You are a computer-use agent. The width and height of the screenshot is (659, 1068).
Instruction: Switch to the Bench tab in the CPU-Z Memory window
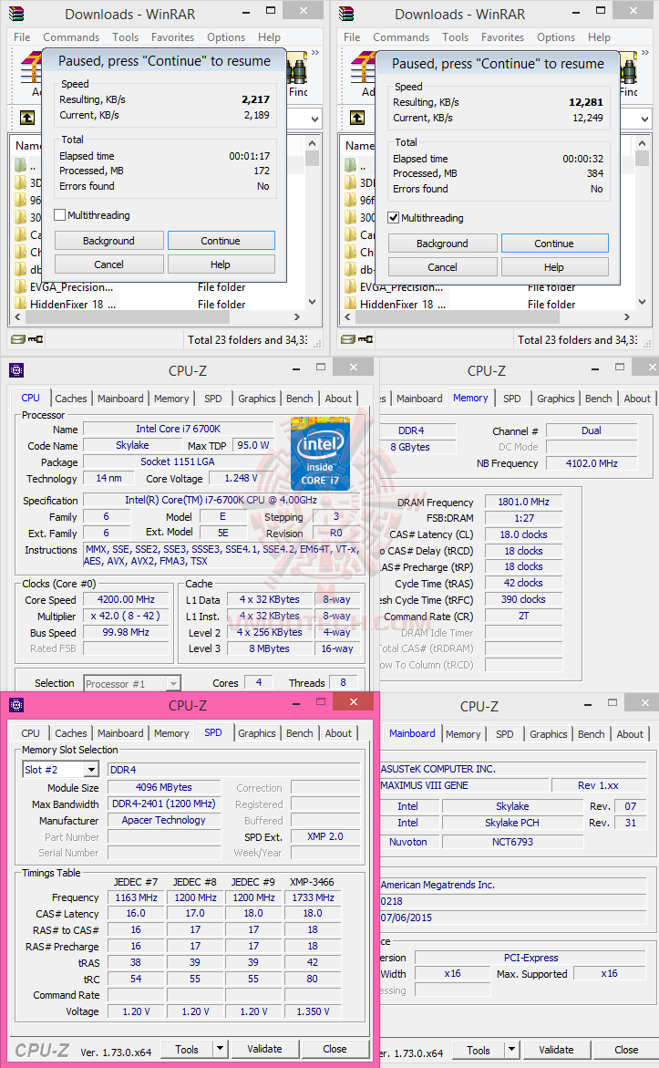point(599,399)
